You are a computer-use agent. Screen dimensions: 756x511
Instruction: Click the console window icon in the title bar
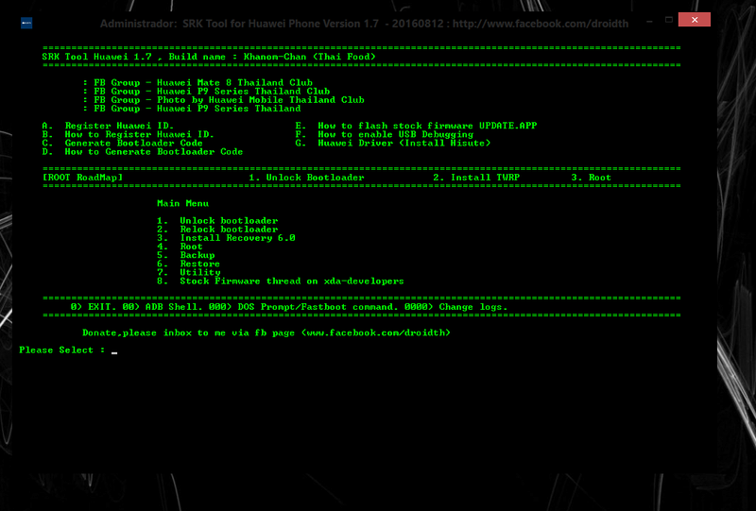(26, 23)
